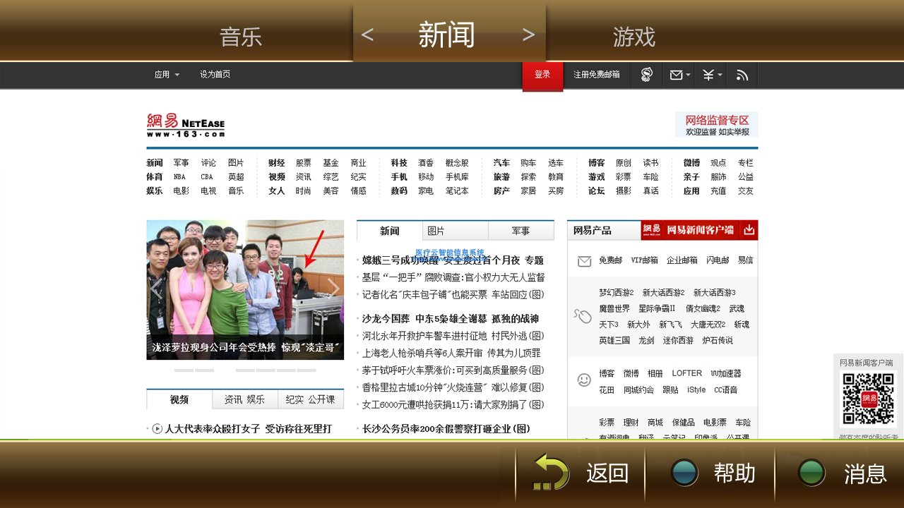Image resolution: width=904 pixels, height=508 pixels.
Task: Select the 视频 tab below the carousel
Action: [179, 399]
